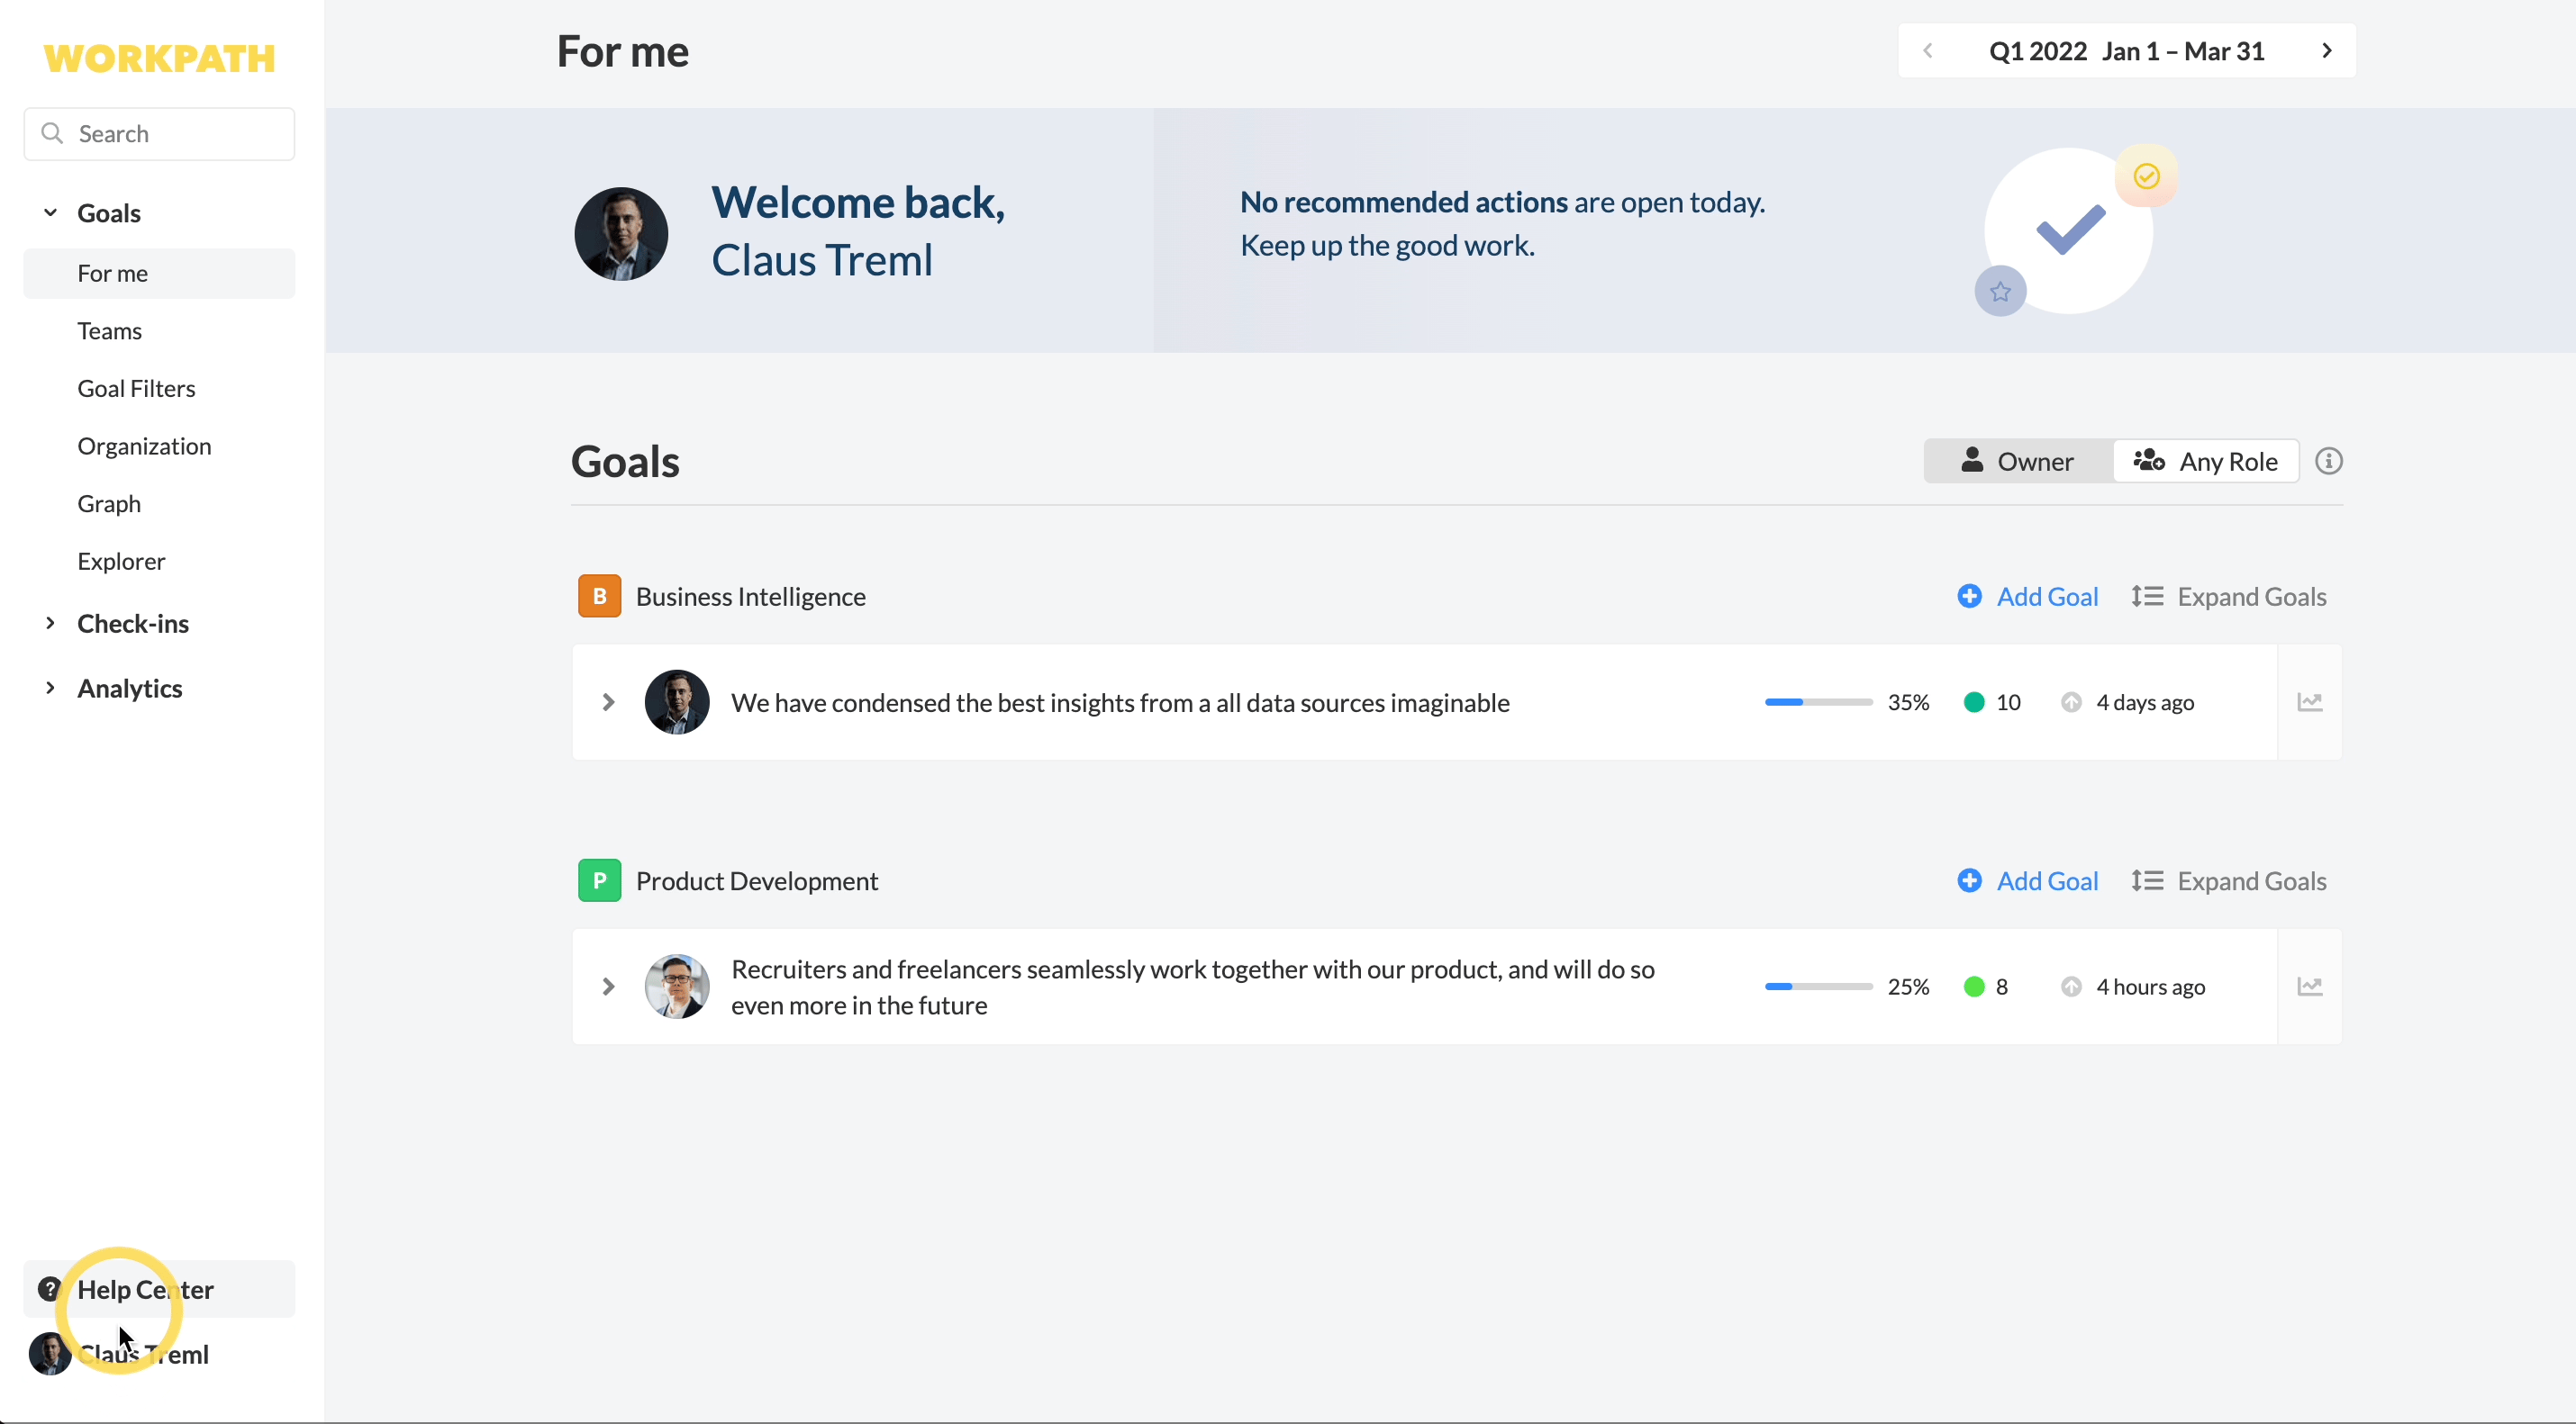Open Goal Filters in sidebar
The width and height of the screenshot is (2576, 1424).
[x=136, y=389]
